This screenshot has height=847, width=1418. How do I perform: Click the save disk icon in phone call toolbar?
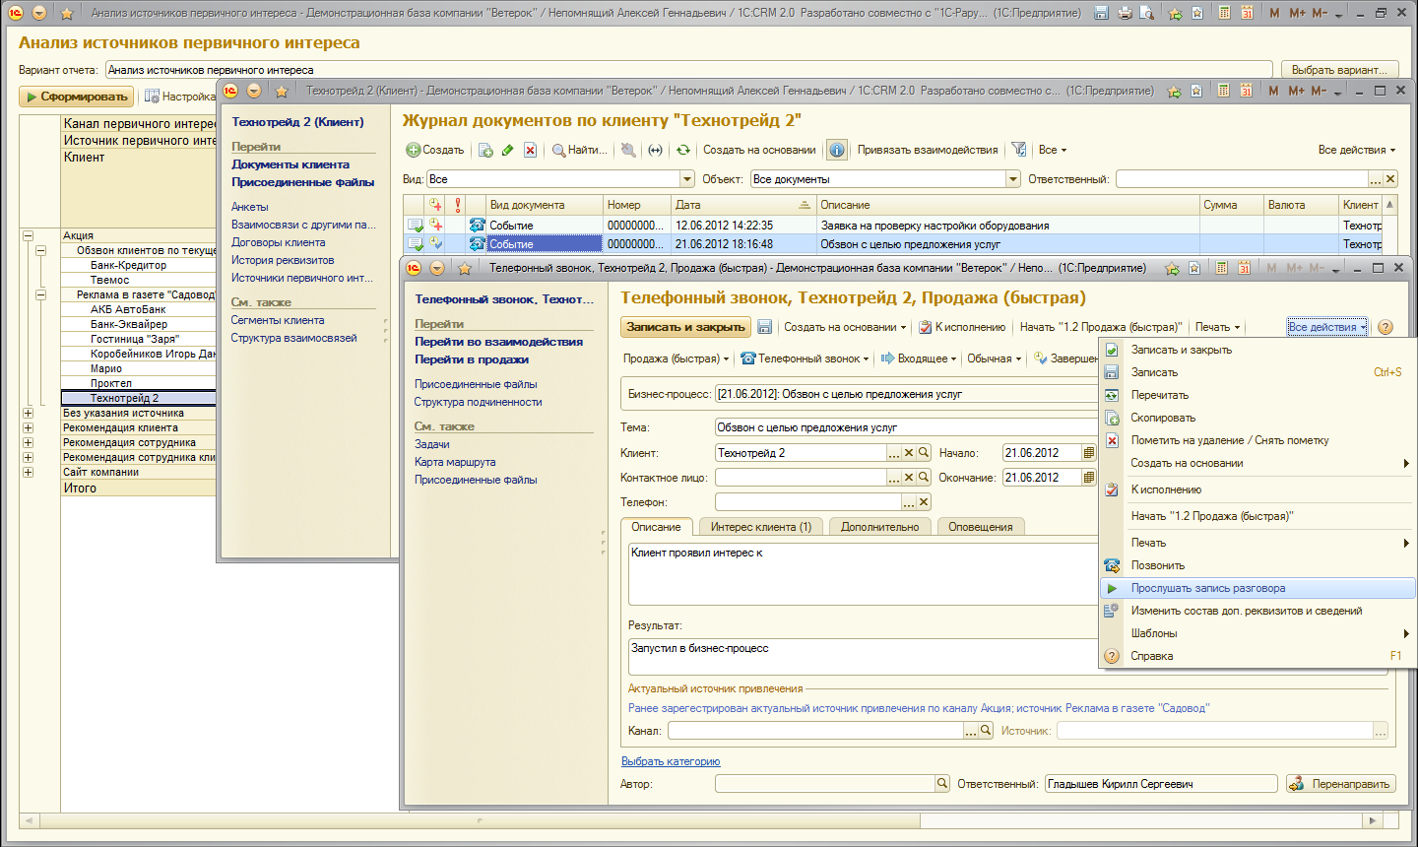pos(764,327)
